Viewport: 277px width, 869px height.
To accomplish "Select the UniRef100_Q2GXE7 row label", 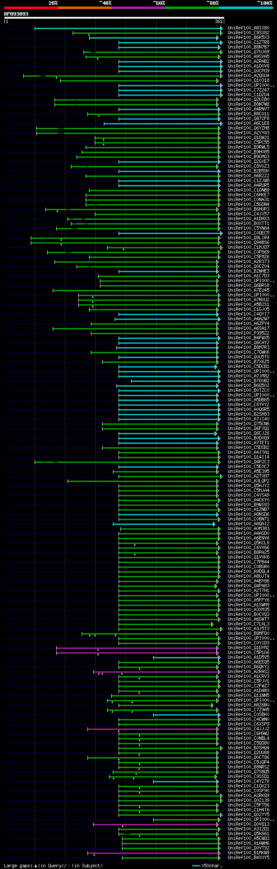I will (248, 162).
